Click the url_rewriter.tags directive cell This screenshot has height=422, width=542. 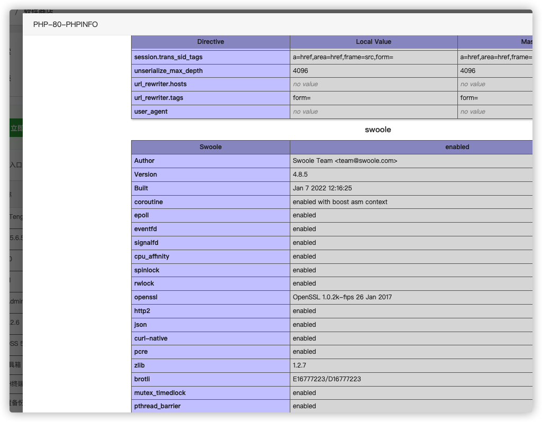210,98
